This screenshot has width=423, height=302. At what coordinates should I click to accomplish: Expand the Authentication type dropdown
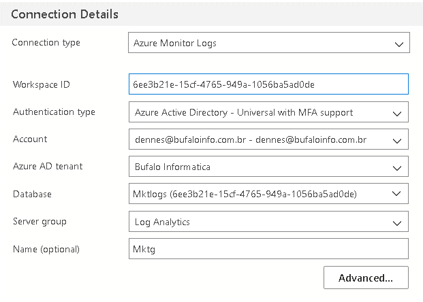coord(268,112)
